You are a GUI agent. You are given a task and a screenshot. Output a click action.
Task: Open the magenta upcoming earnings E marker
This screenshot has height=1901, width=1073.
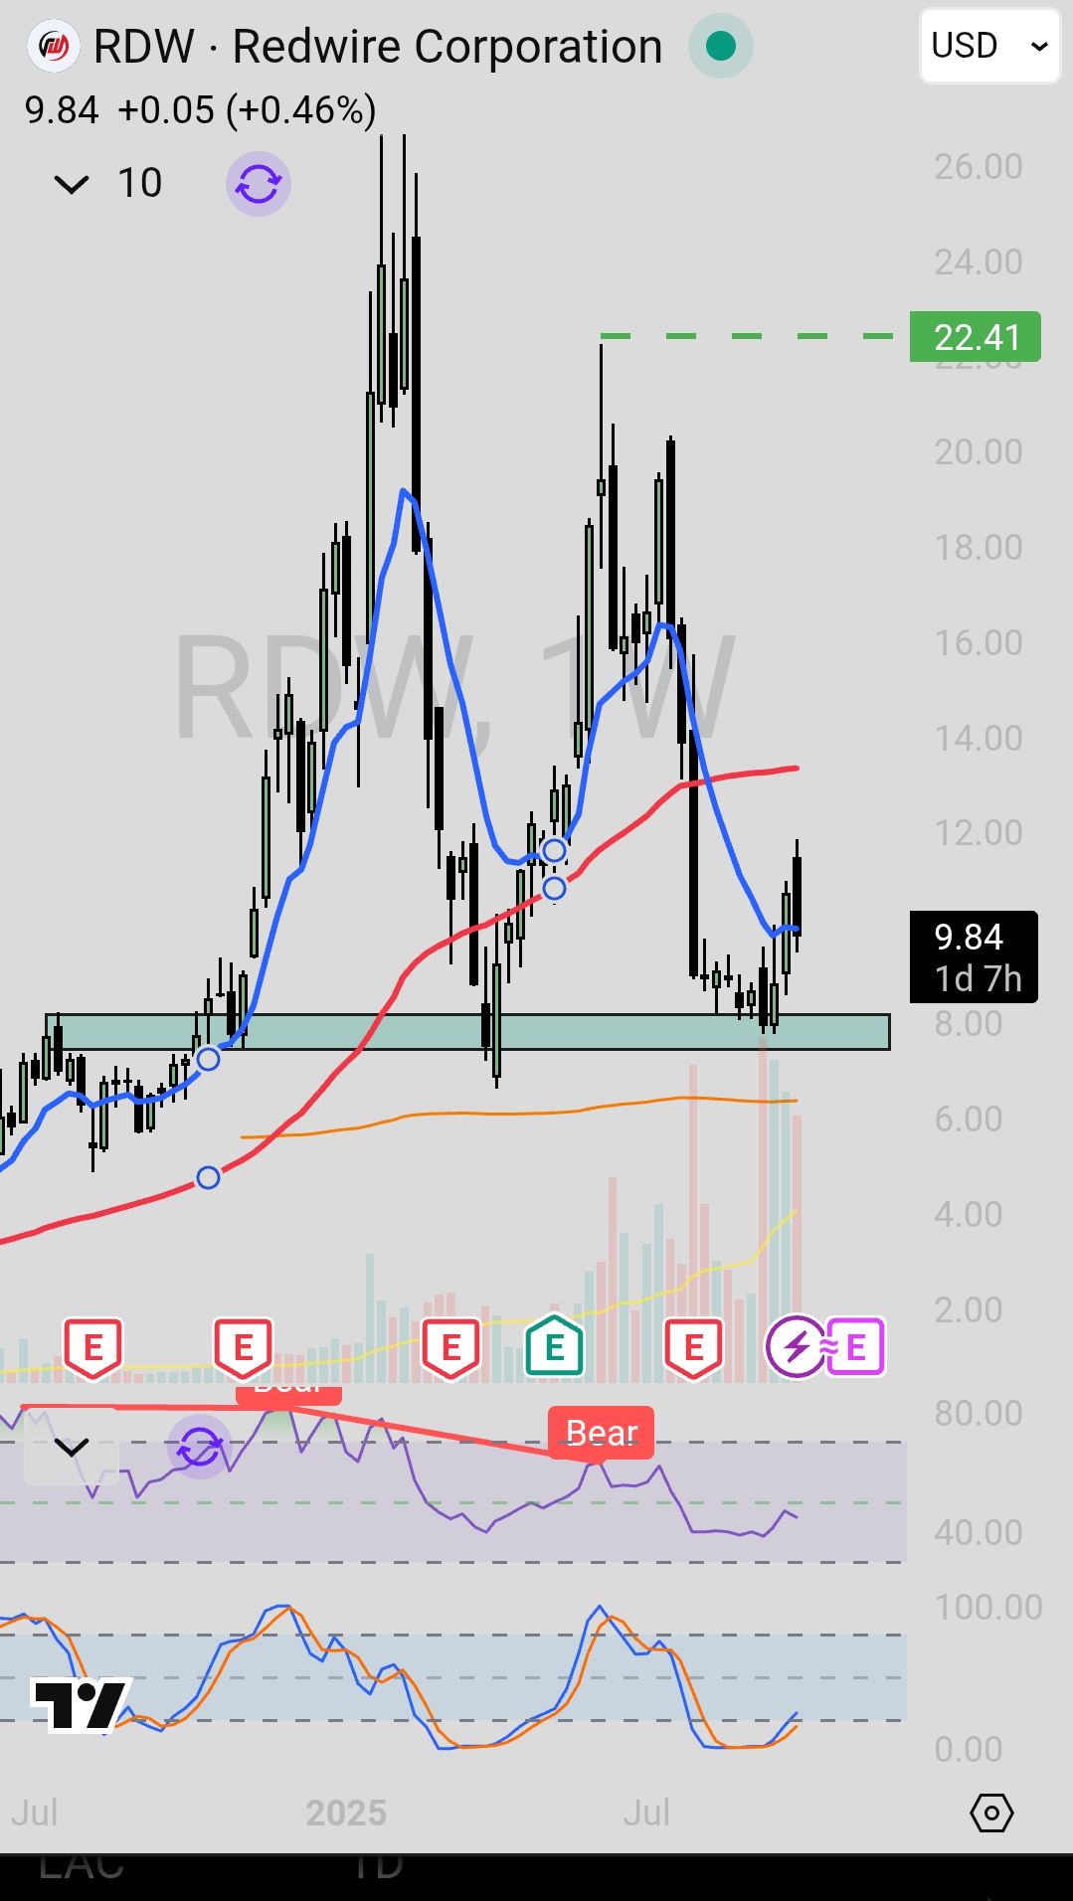click(855, 1347)
